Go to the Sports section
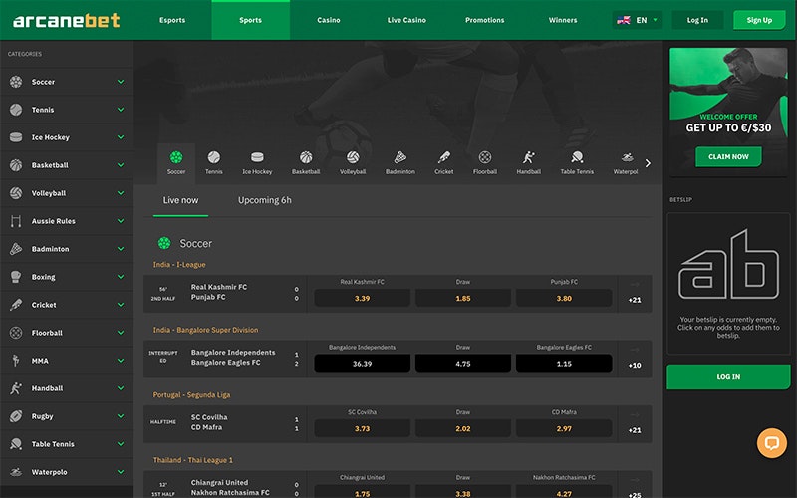Image resolution: width=797 pixels, height=498 pixels. click(251, 20)
